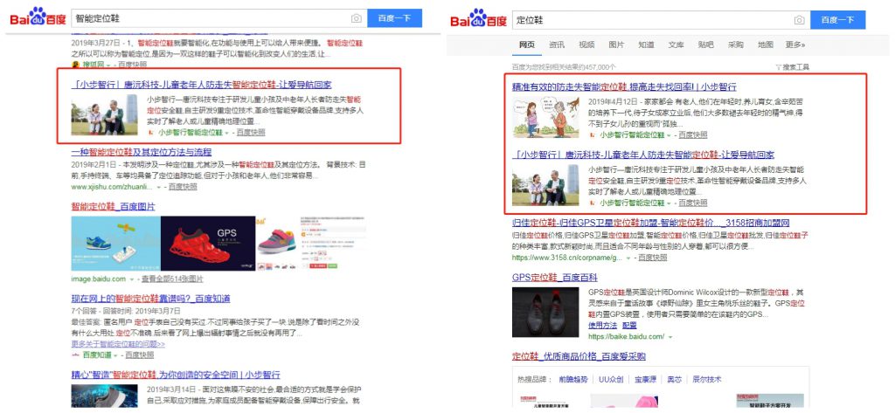Screen dimensions: 895x413
Task: Open 精准有效的防走失智能定位鞋 result in the right window
Action: click(624, 86)
